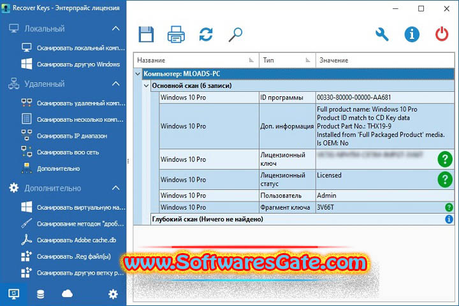Click green question mark on Фрагмент ключа row
The image size is (459, 306).
(449, 207)
